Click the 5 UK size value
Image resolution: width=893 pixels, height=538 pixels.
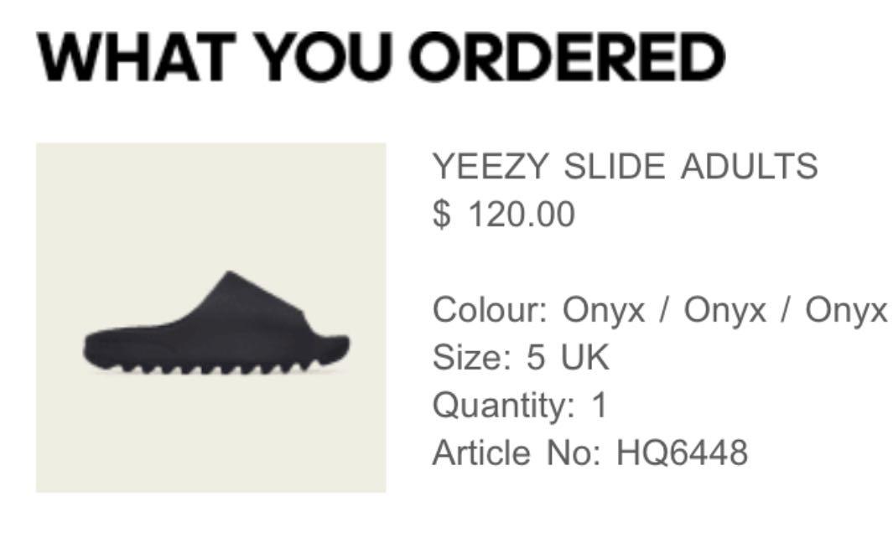coord(568,358)
